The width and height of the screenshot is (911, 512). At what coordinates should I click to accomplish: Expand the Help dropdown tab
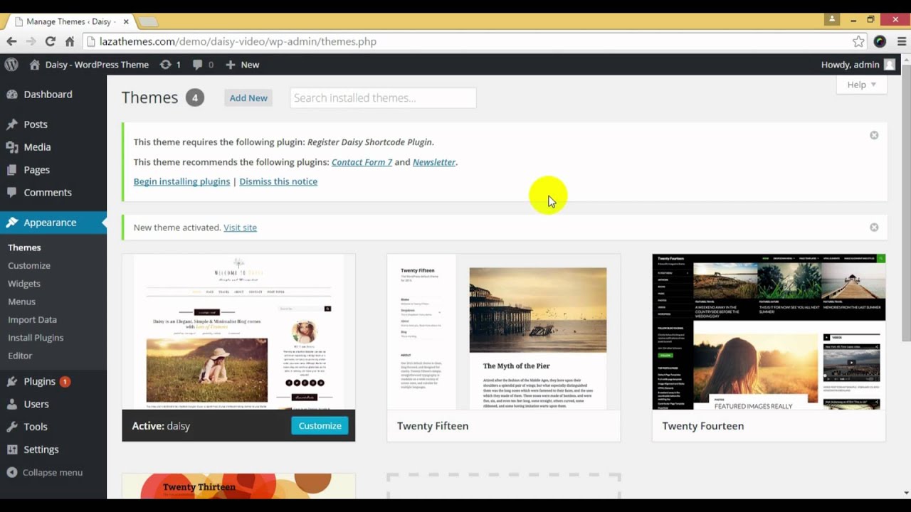click(862, 85)
